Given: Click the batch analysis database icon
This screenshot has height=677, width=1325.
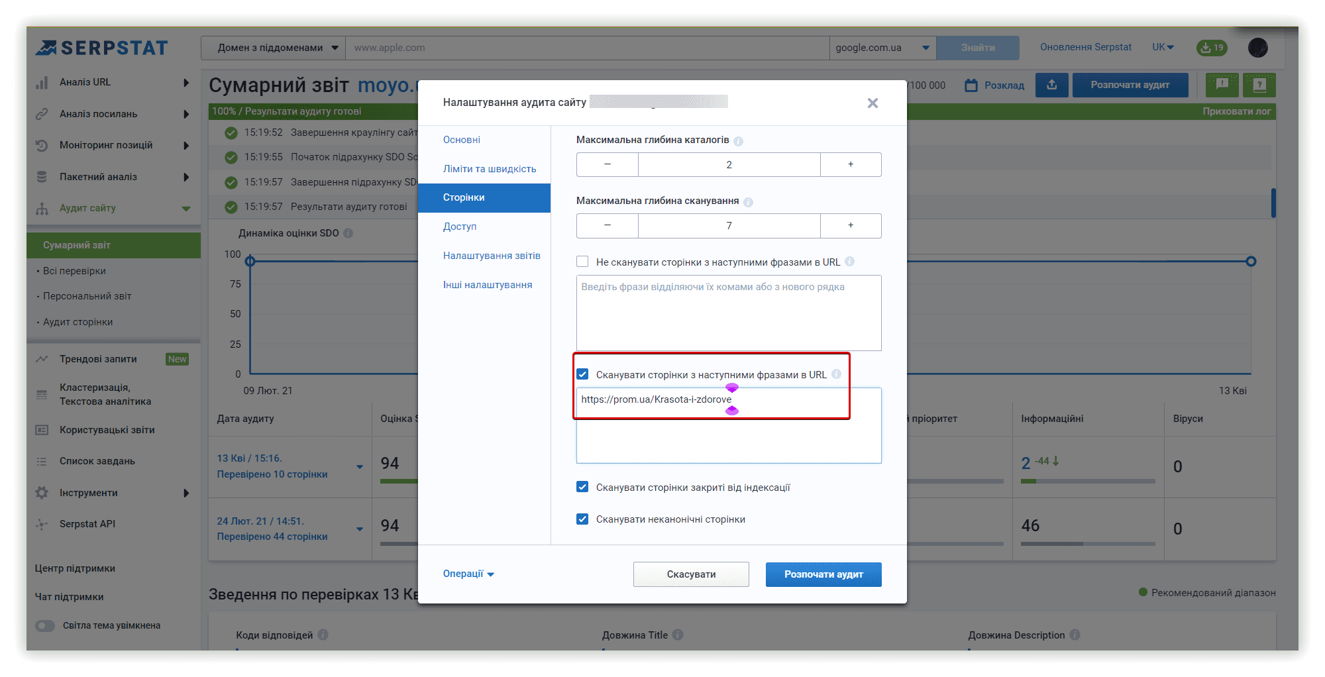Looking at the screenshot, I should [x=42, y=177].
